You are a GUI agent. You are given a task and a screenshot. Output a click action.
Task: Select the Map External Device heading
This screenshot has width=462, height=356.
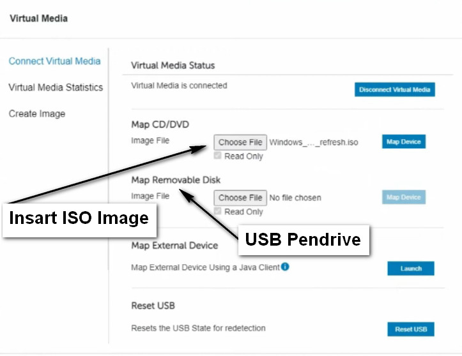coord(174,246)
